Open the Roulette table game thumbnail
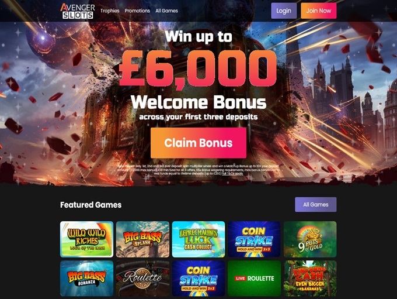This screenshot has height=299, width=397. pyautogui.click(x=142, y=278)
